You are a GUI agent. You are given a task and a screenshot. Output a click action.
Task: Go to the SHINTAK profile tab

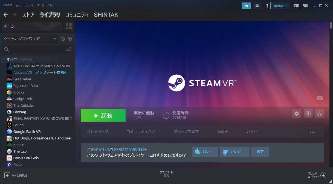(106, 15)
